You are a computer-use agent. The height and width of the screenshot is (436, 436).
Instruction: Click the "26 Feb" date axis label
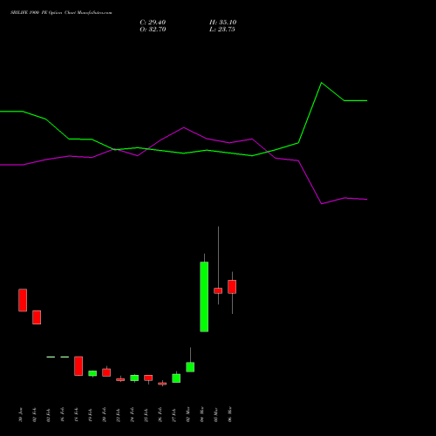point(160,415)
